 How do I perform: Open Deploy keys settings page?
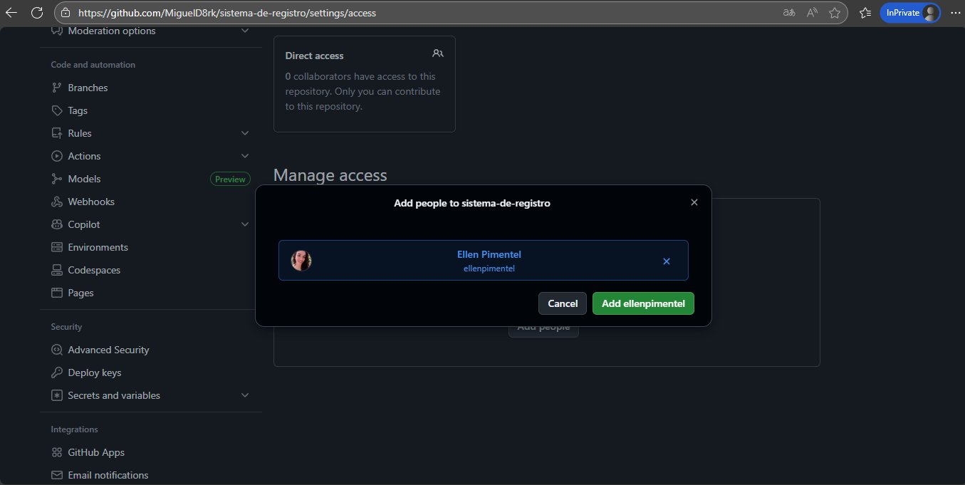(95, 372)
